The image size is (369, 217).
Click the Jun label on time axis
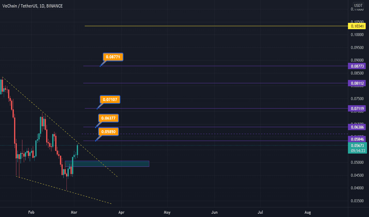click(214, 212)
